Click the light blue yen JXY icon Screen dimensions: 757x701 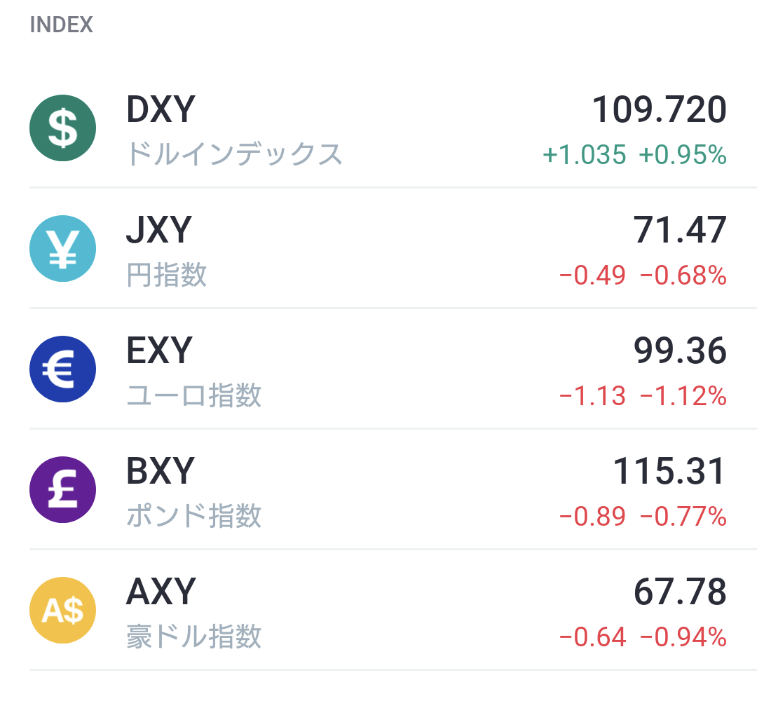point(63,249)
